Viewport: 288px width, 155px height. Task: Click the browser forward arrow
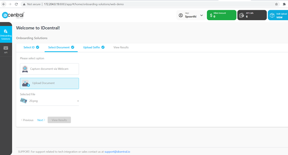10,4
